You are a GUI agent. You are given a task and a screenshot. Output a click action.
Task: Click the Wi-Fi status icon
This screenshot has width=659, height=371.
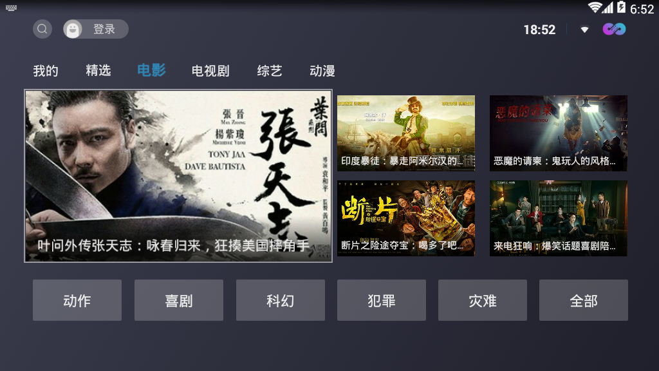coord(595,8)
